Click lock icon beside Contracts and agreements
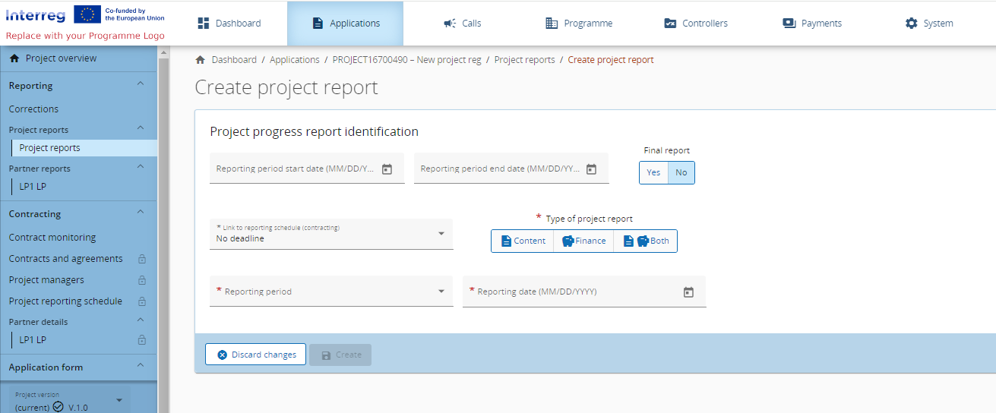 (x=141, y=259)
